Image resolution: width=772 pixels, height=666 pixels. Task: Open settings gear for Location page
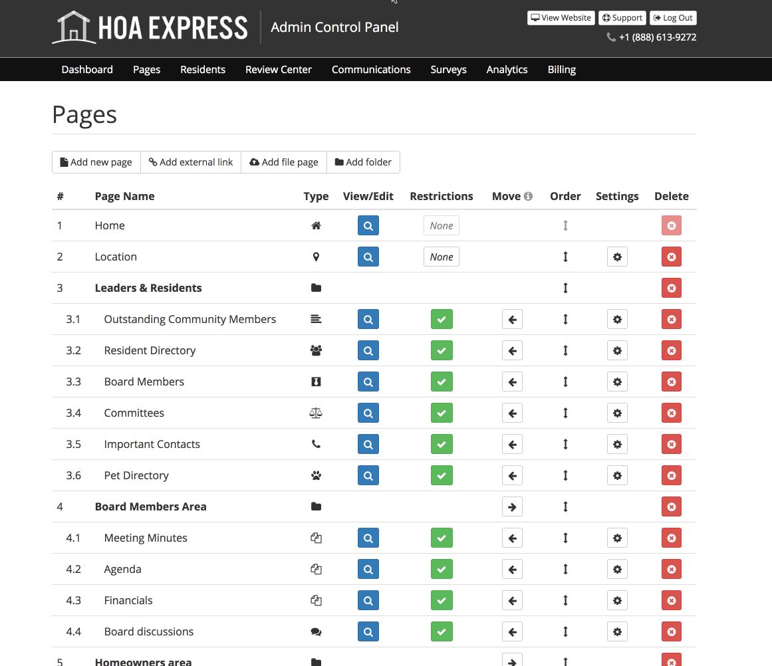(x=617, y=257)
